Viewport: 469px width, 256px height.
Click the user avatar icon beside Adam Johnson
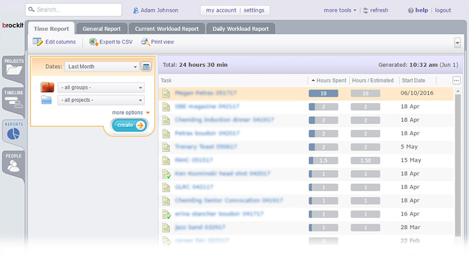pyautogui.click(x=135, y=11)
